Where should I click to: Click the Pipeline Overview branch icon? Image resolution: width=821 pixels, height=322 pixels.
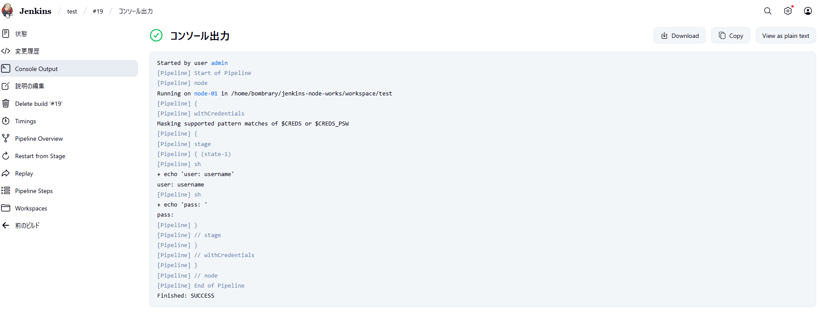[6, 139]
